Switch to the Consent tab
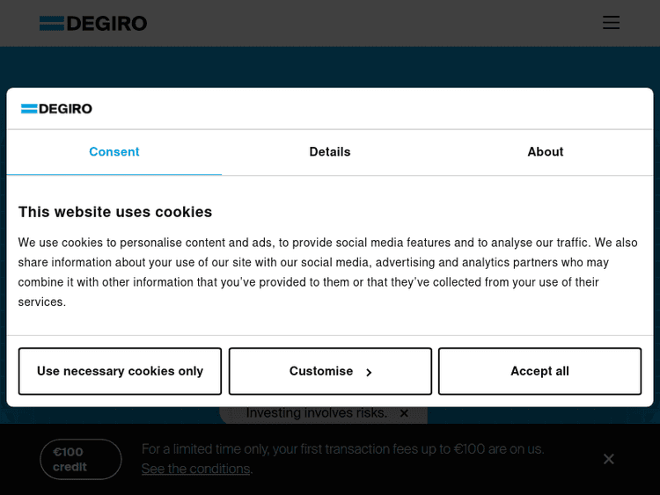This screenshot has width=660, height=495. (x=114, y=152)
